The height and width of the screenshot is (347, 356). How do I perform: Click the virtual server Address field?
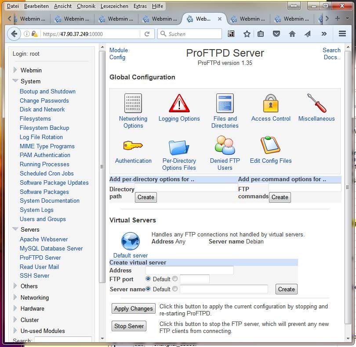pos(189,270)
